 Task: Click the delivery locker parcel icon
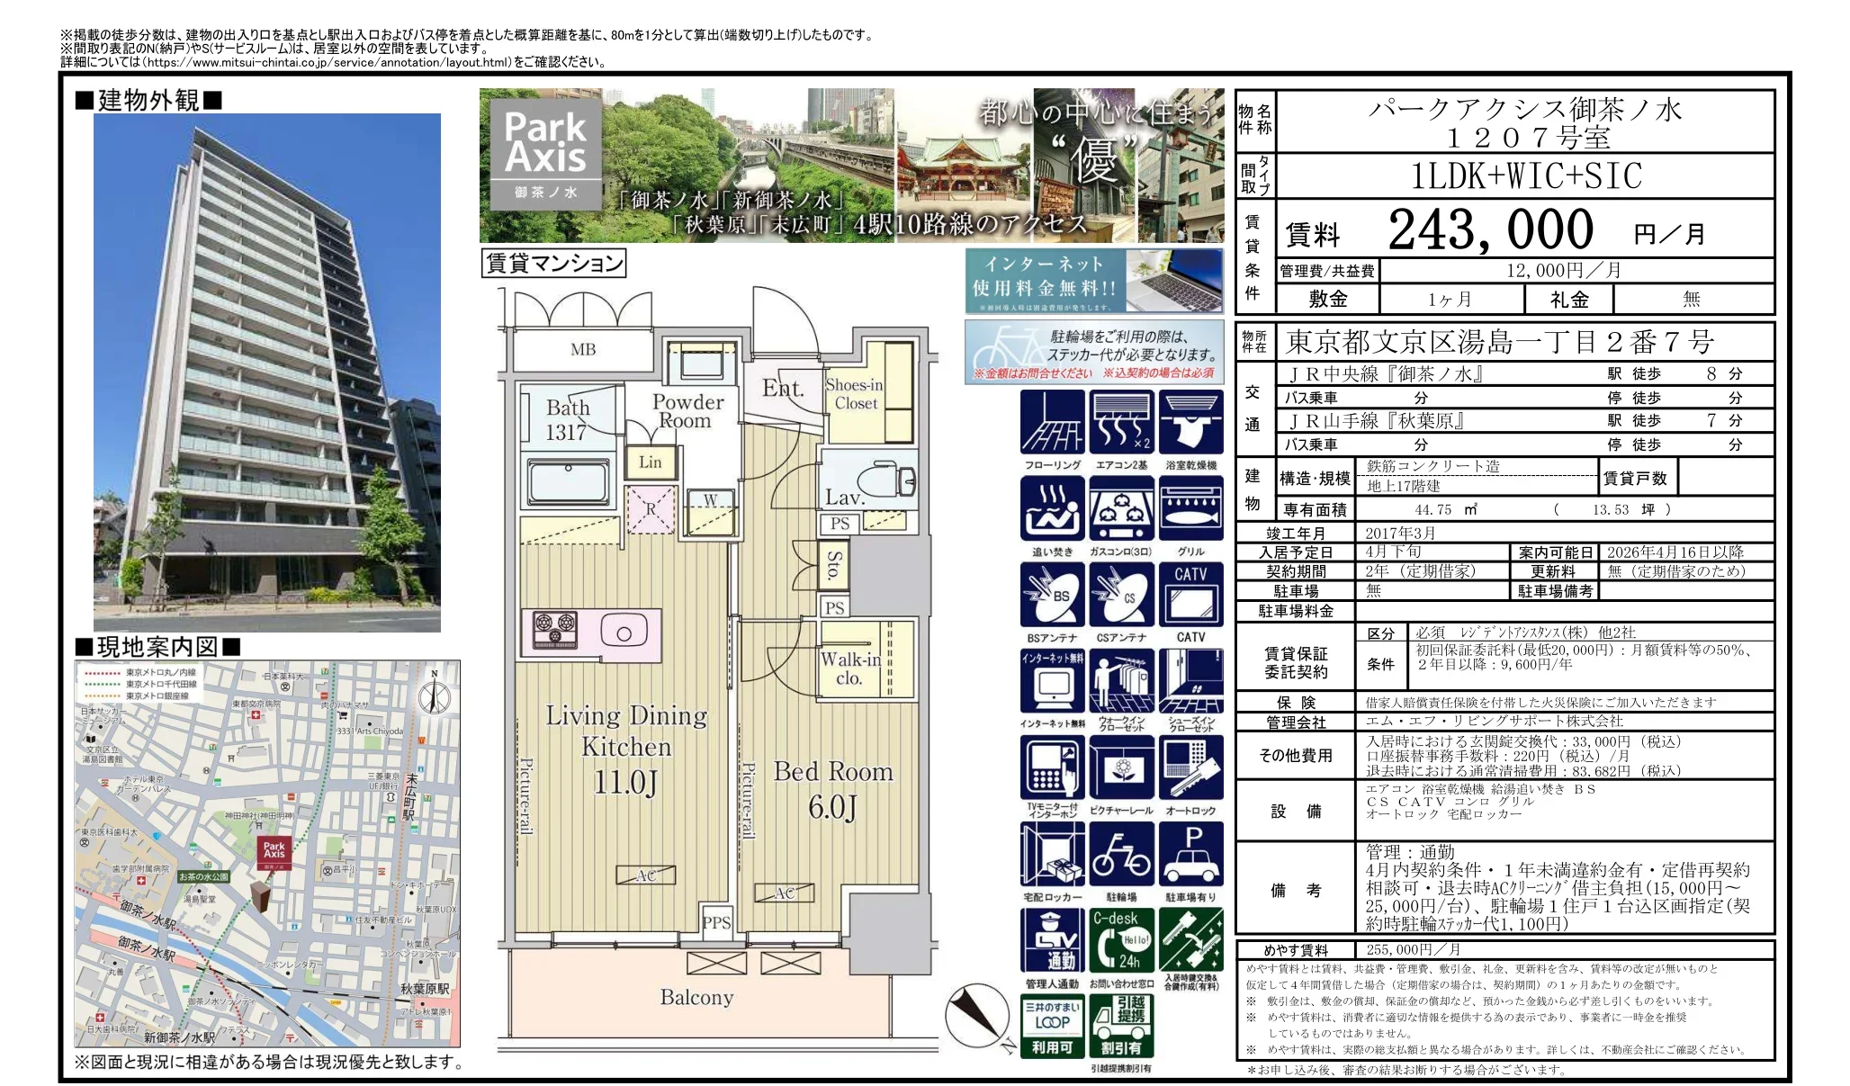1051,854
